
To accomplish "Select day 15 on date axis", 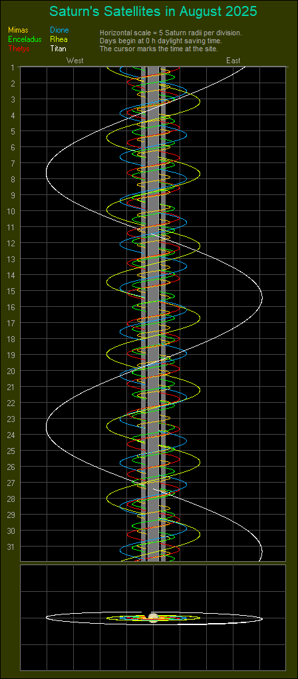I will pyautogui.click(x=12, y=291).
